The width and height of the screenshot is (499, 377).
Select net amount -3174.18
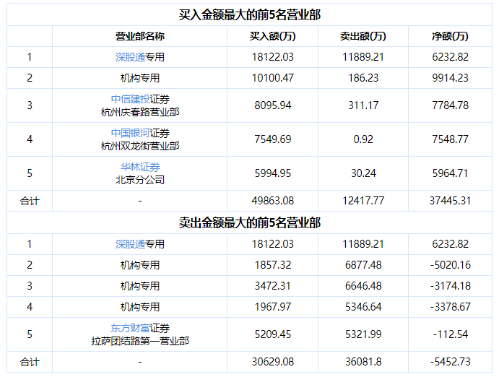click(x=450, y=286)
